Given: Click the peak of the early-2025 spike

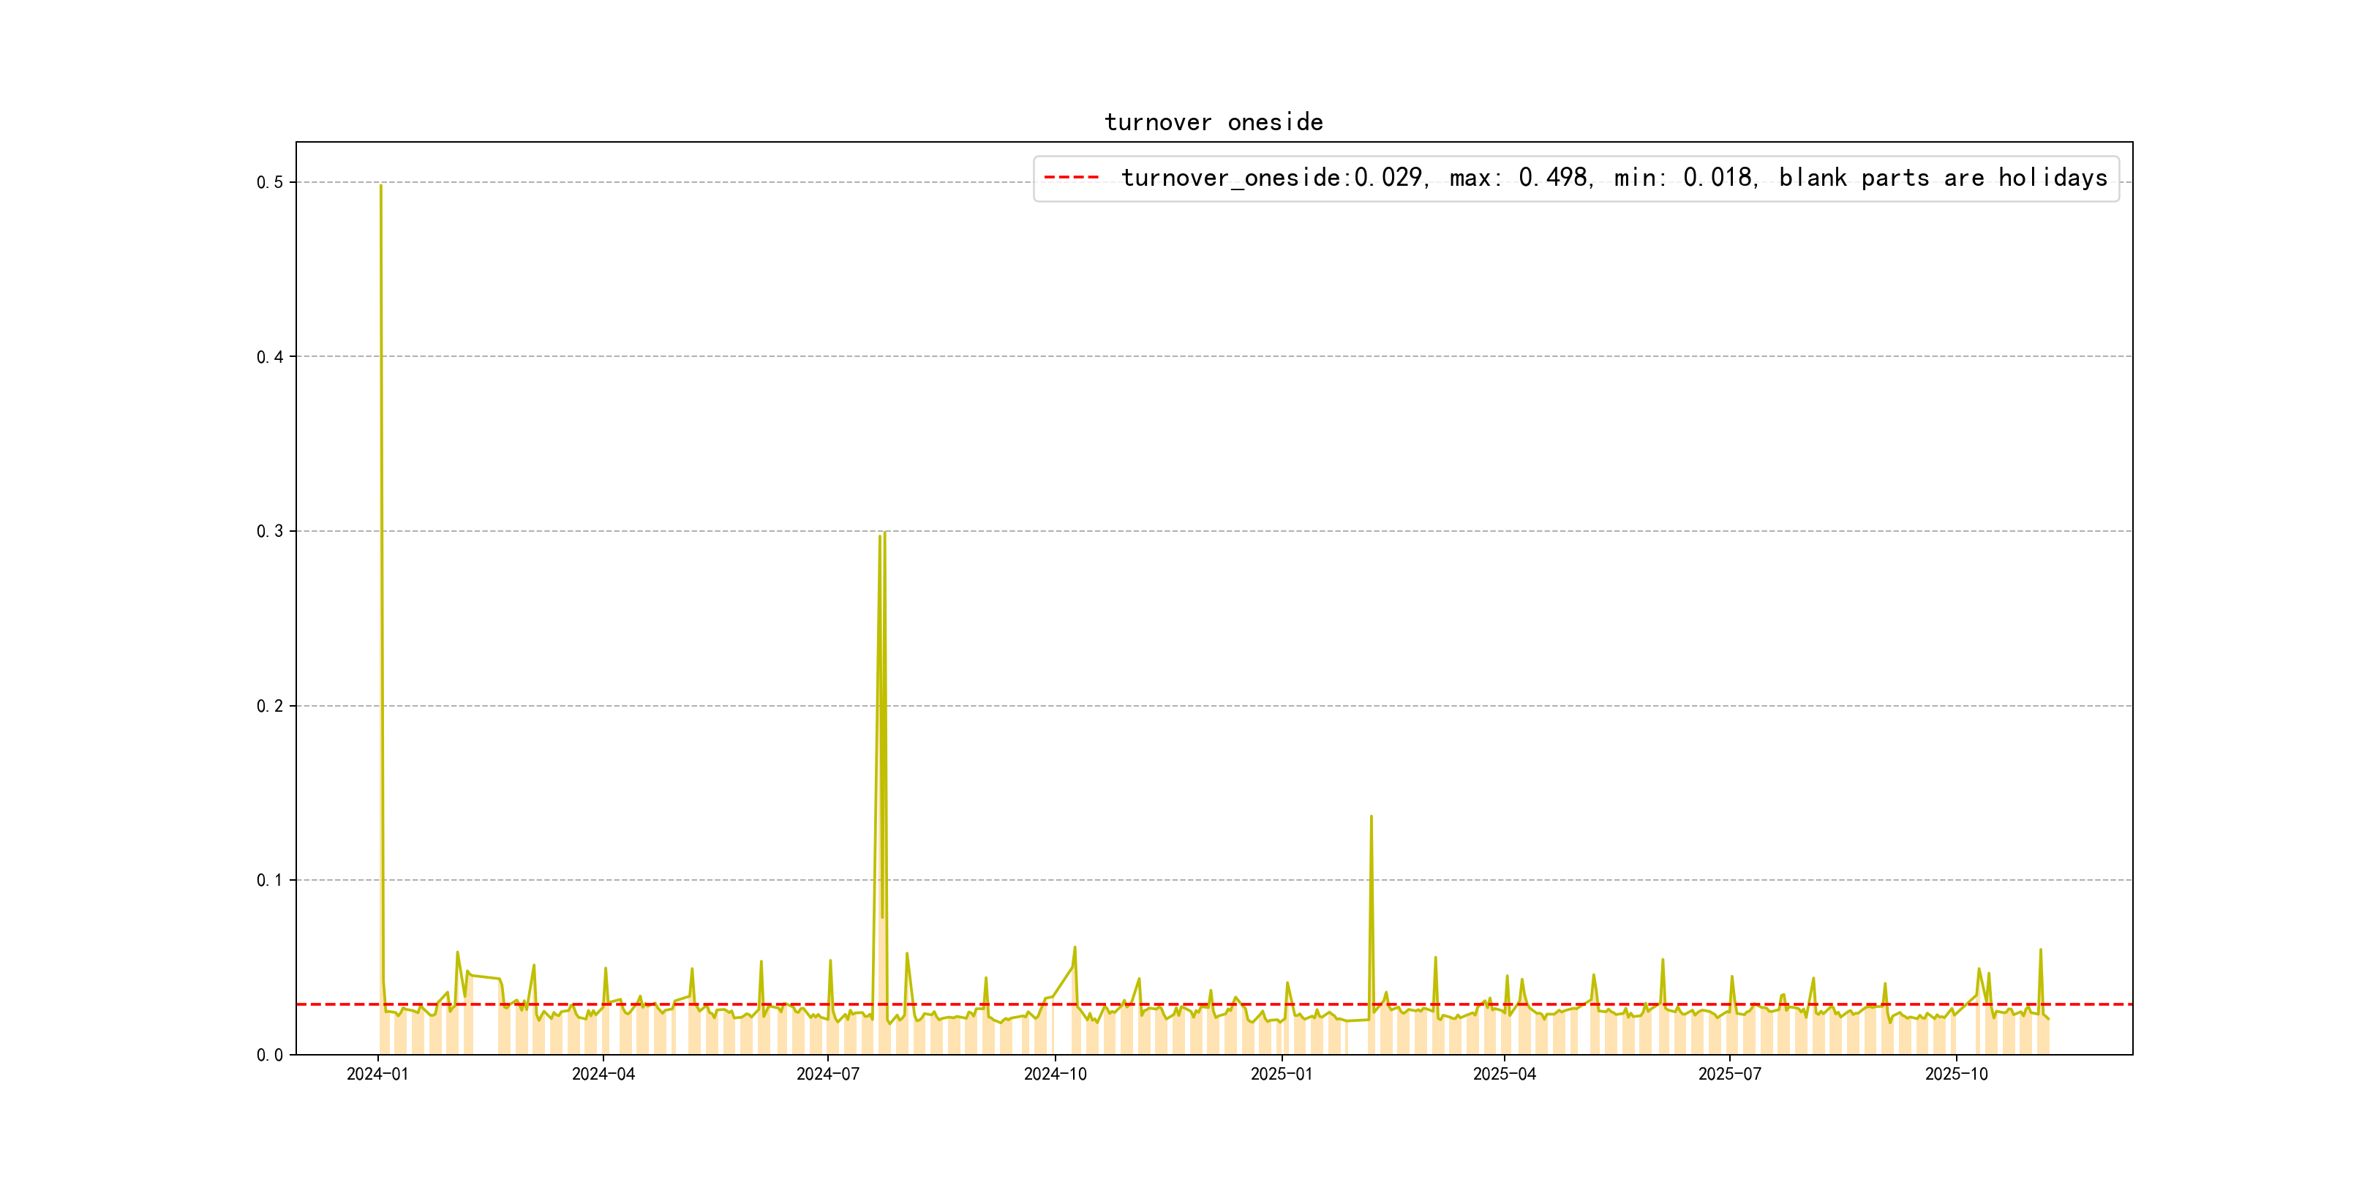Looking at the screenshot, I should tap(1371, 816).
